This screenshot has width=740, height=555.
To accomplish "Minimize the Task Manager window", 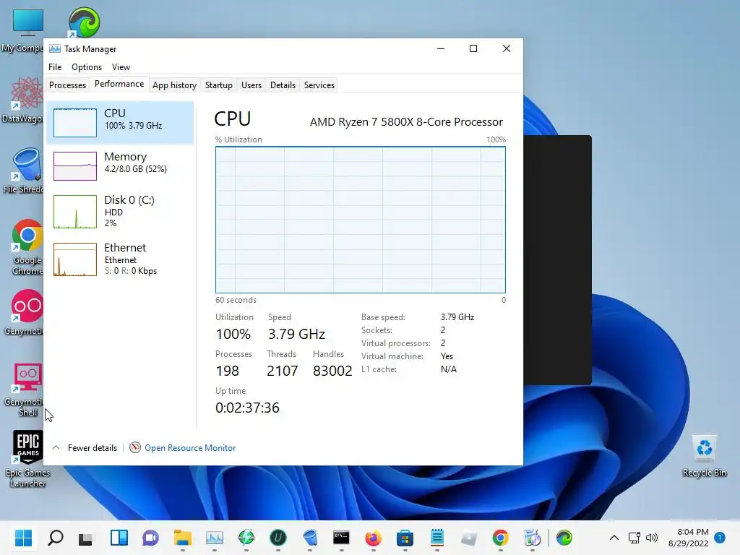I will (441, 48).
